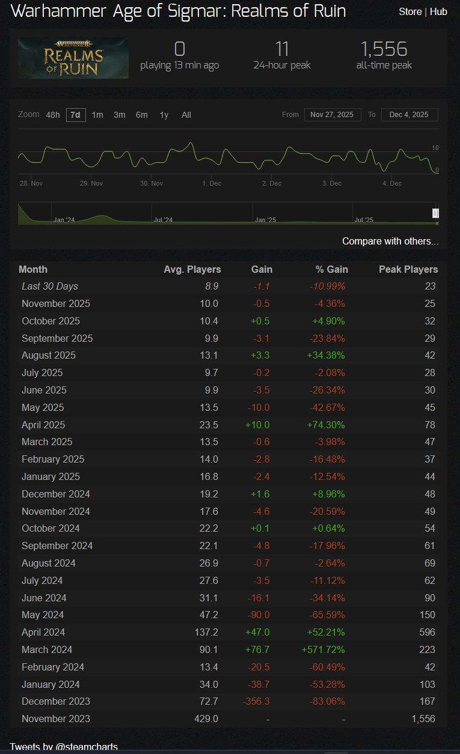Select the 3m zoom range
The width and height of the screenshot is (460, 754).
pos(120,115)
